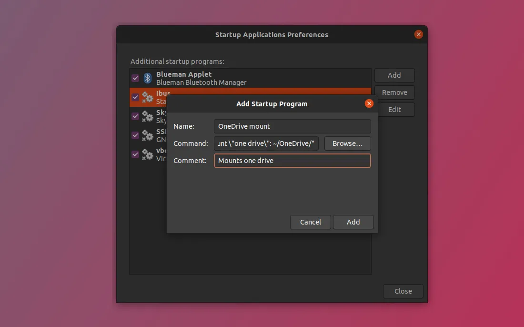Toggle the vbox entry checkbox
Viewport: 524px width, 327px height.
[x=135, y=154]
